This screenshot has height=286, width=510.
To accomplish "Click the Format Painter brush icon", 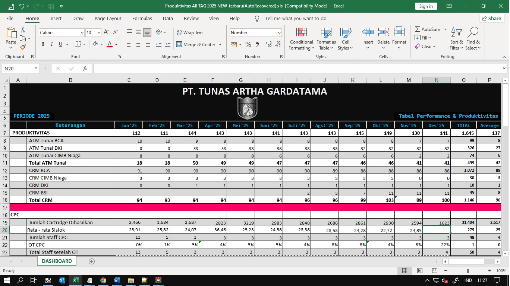I will pos(23,47).
